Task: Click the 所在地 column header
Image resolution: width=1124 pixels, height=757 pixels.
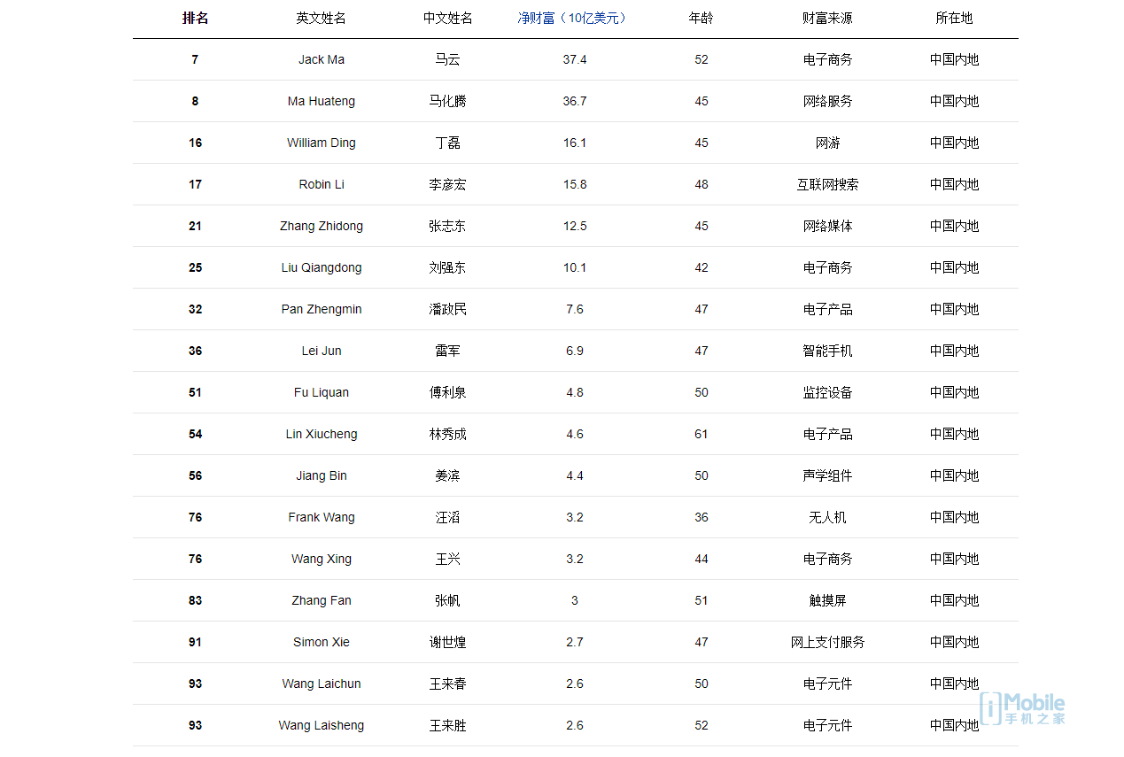Action: pyautogui.click(x=954, y=18)
